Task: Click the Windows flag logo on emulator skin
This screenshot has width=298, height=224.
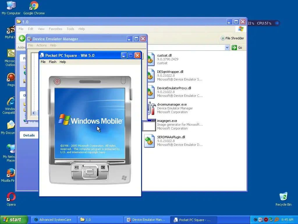Action: point(124,178)
